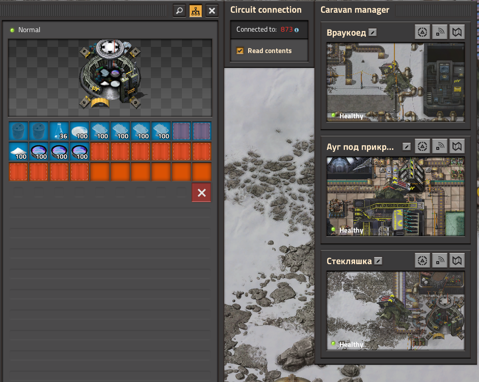The height and width of the screenshot is (382, 479).
Task: Rename the Враукоед caravan with the pencil icon
Action: (x=372, y=33)
